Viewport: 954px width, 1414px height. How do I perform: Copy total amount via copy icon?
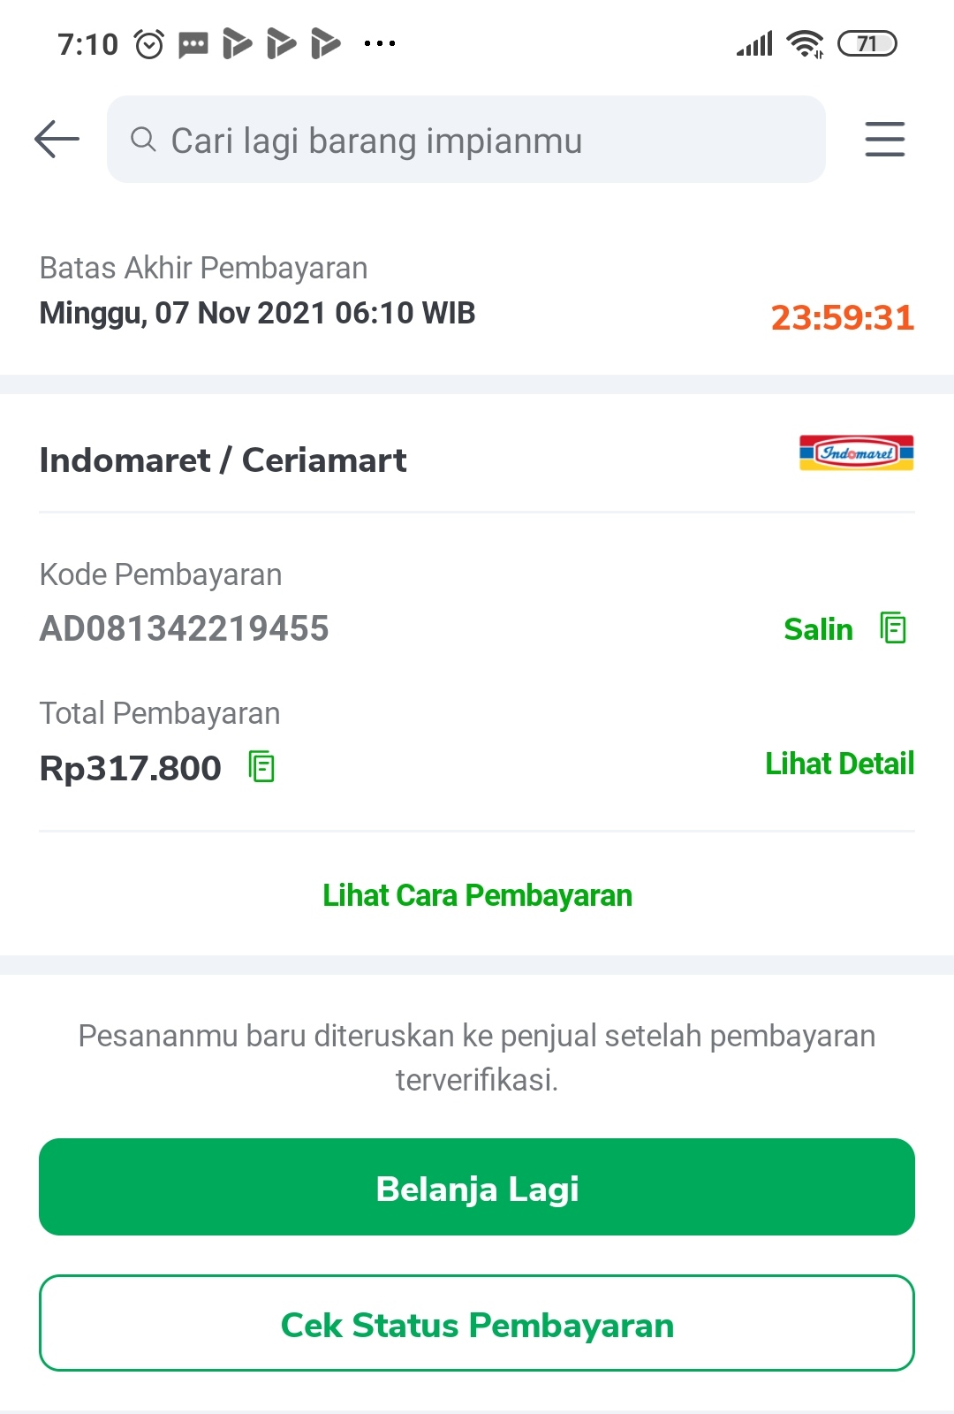261,767
